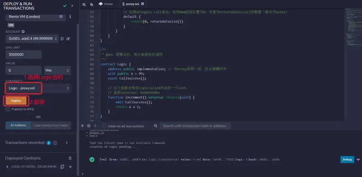Add a new account with plus icon
This screenshot has height=177, width=362.
click(x=23, y=32)
